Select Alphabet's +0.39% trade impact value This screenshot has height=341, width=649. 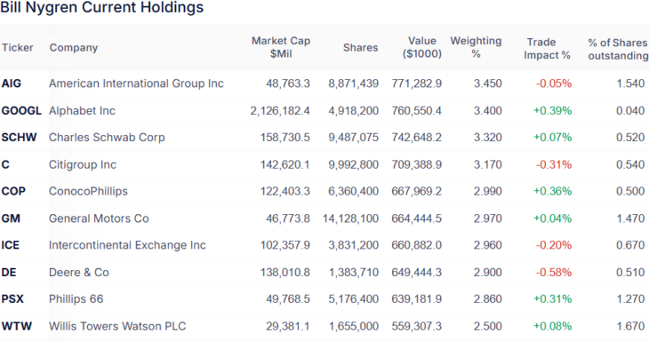(x=553, y=111)
